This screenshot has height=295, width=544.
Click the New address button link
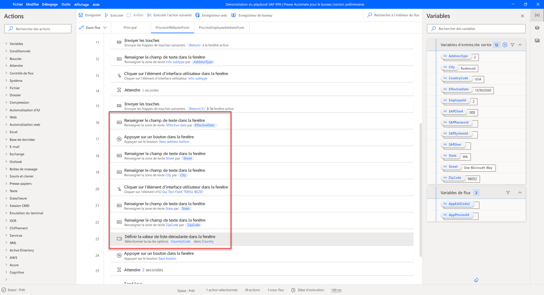tap(174, 142)
